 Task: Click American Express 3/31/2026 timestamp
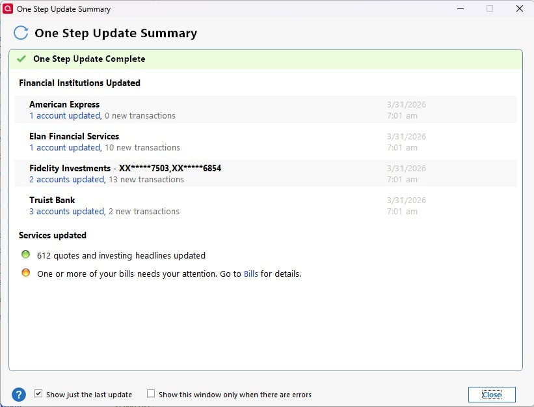(x=407, y=110)
